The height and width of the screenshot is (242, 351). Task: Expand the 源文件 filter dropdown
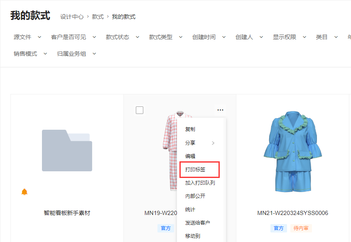point(27,37)
